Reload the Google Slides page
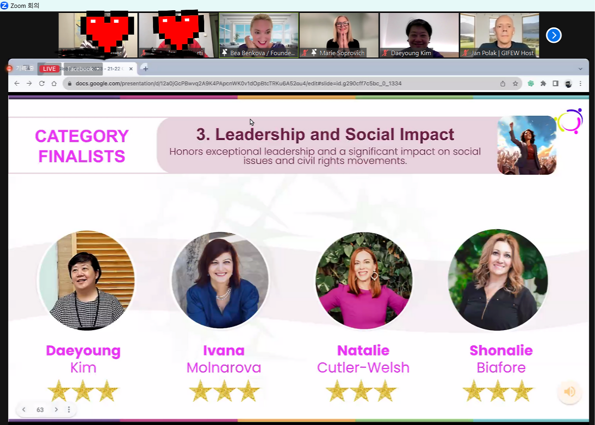The image size is (595, 425). tap(41, 84)
